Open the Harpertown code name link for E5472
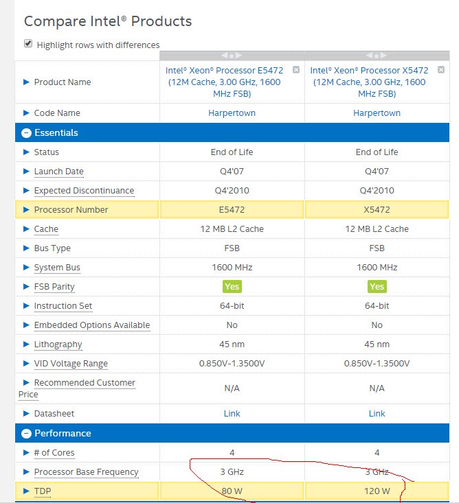This screenshot has width=459, height=503. (232, 113)
